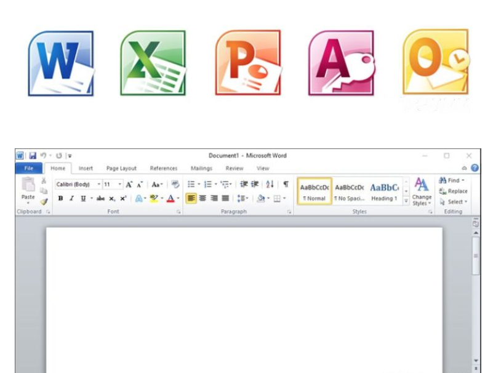Open the Page Layout tab

121,168
